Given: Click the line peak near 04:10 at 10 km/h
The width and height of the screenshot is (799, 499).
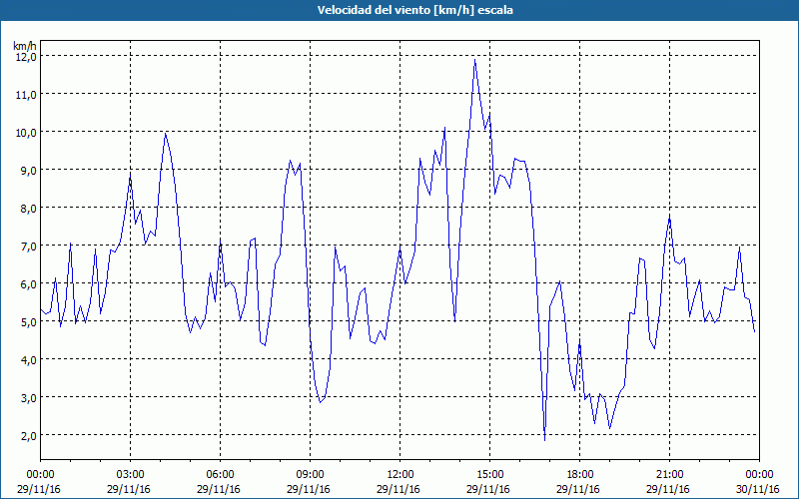Looking at the screenshot, I should click(166, 134).
